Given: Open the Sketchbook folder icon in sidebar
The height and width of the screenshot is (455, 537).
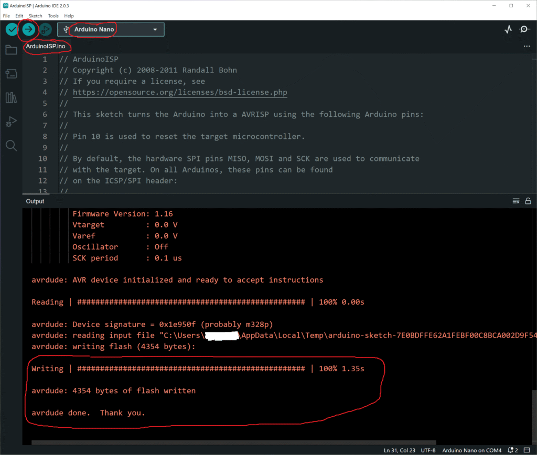Looking at the screenshot, I should [11, 50].
